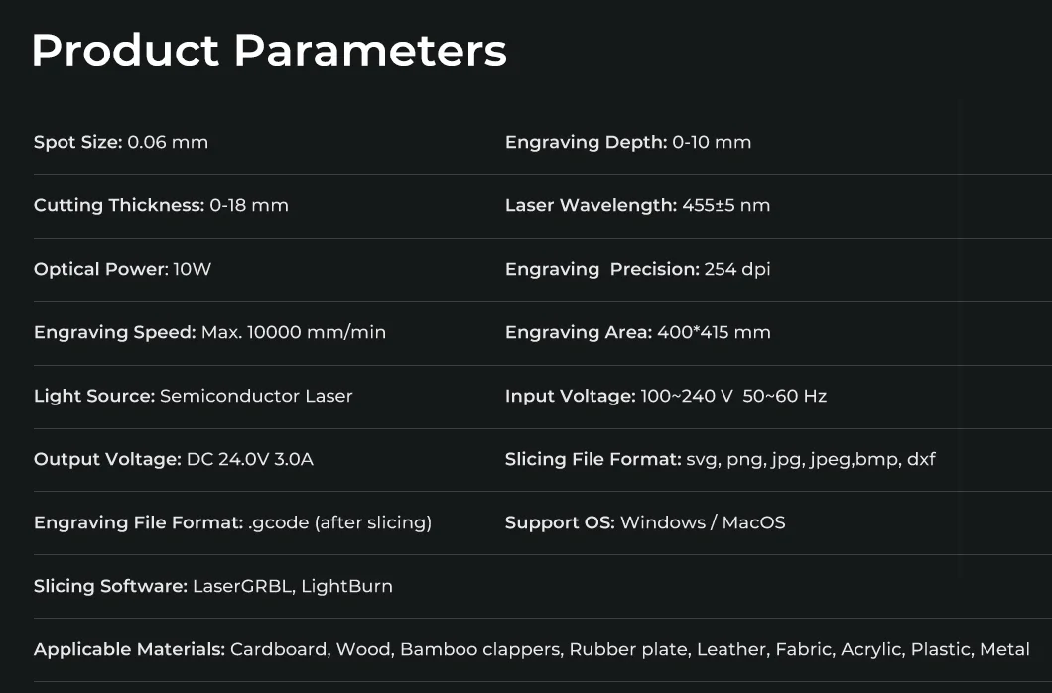Click the Light Source Semiconductor Laser entry
1052x693 pixels.
tap(193, 396)
